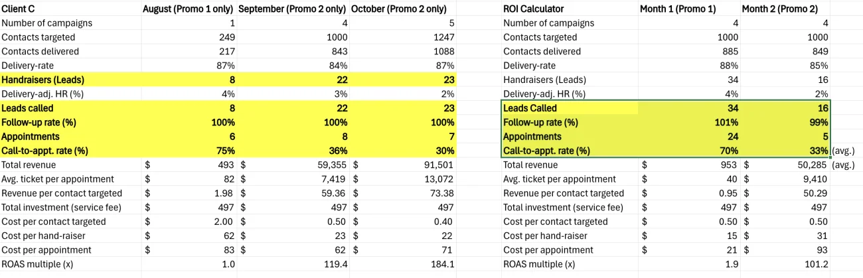Select the "September (Promo 2 only)" header cell
863x278 pixels.
(x=292, y=9)
